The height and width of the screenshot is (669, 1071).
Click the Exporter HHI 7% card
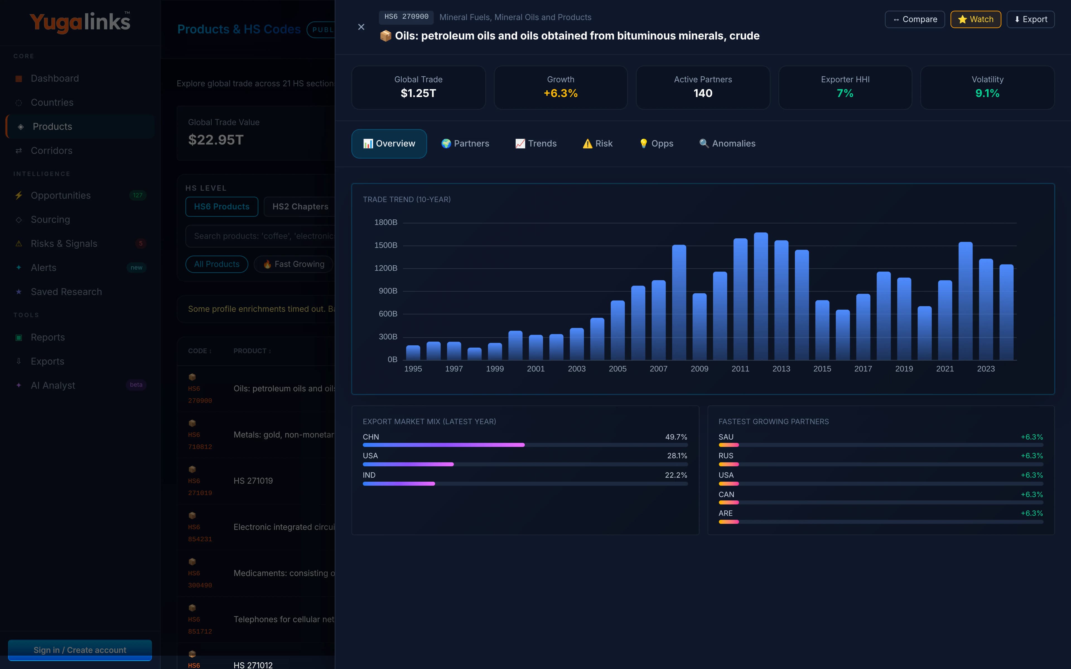[845, 88]
